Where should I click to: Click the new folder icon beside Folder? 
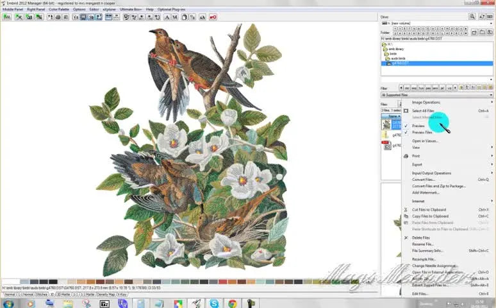point(474,32)
